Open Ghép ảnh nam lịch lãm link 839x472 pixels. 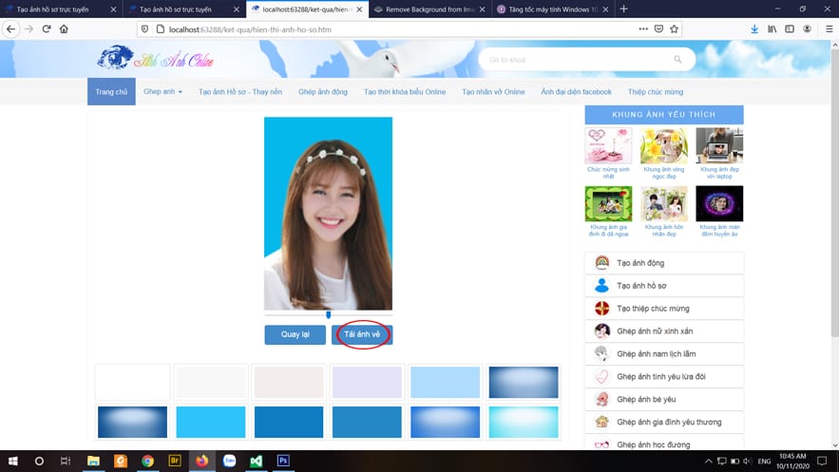656,354
